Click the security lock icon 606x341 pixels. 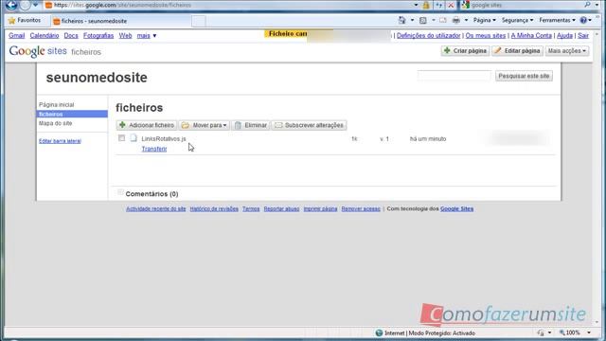point(426,5)
